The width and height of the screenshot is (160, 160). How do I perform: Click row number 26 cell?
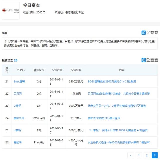7,142
